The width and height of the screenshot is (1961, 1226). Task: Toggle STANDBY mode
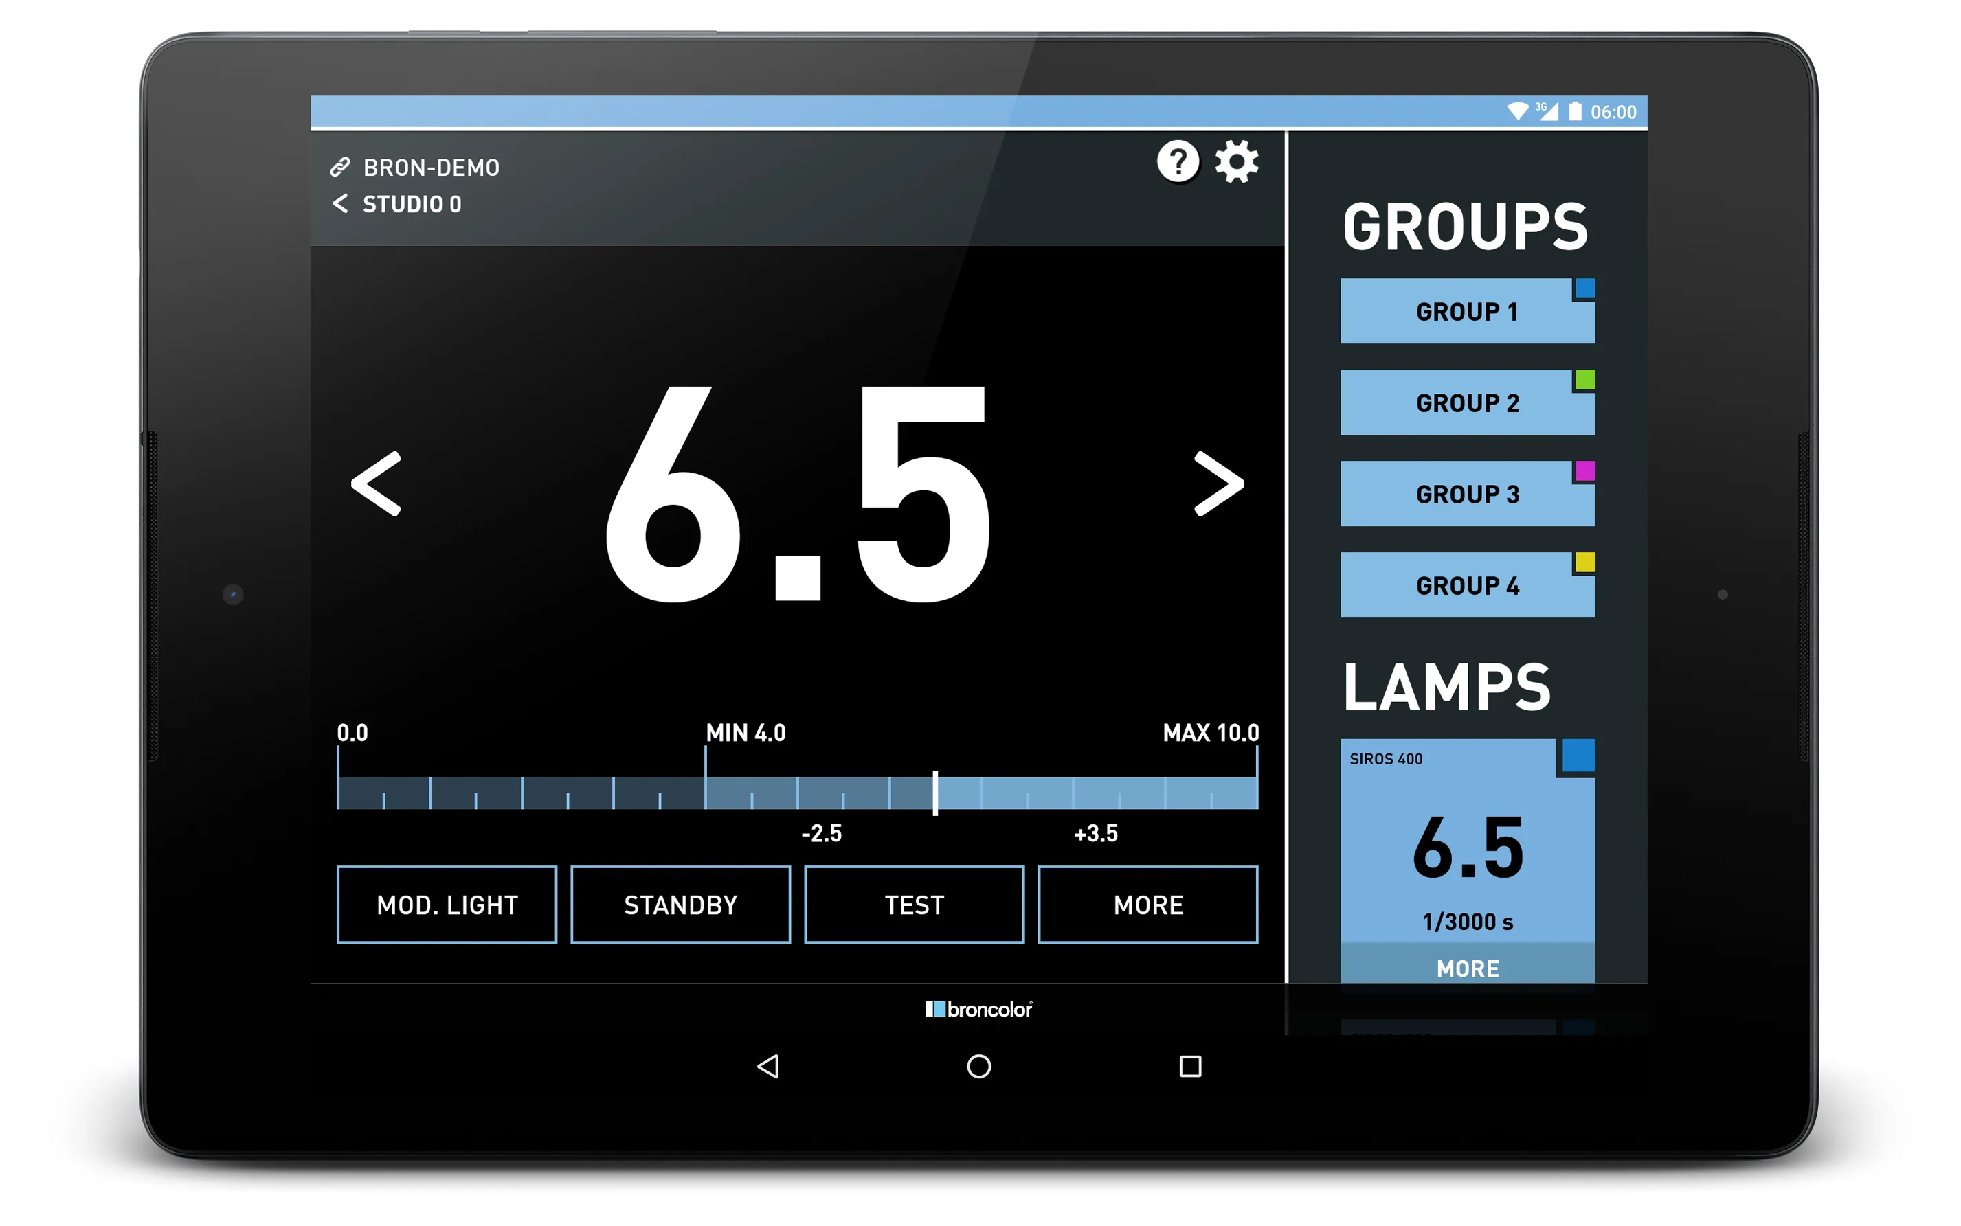point(680,905)
